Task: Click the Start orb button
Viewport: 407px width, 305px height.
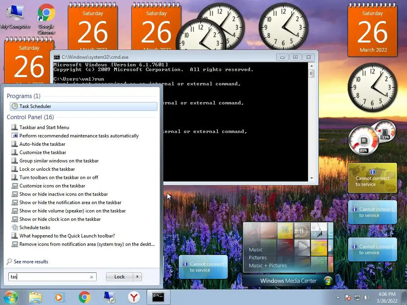Action: click(x=11, y=297)
